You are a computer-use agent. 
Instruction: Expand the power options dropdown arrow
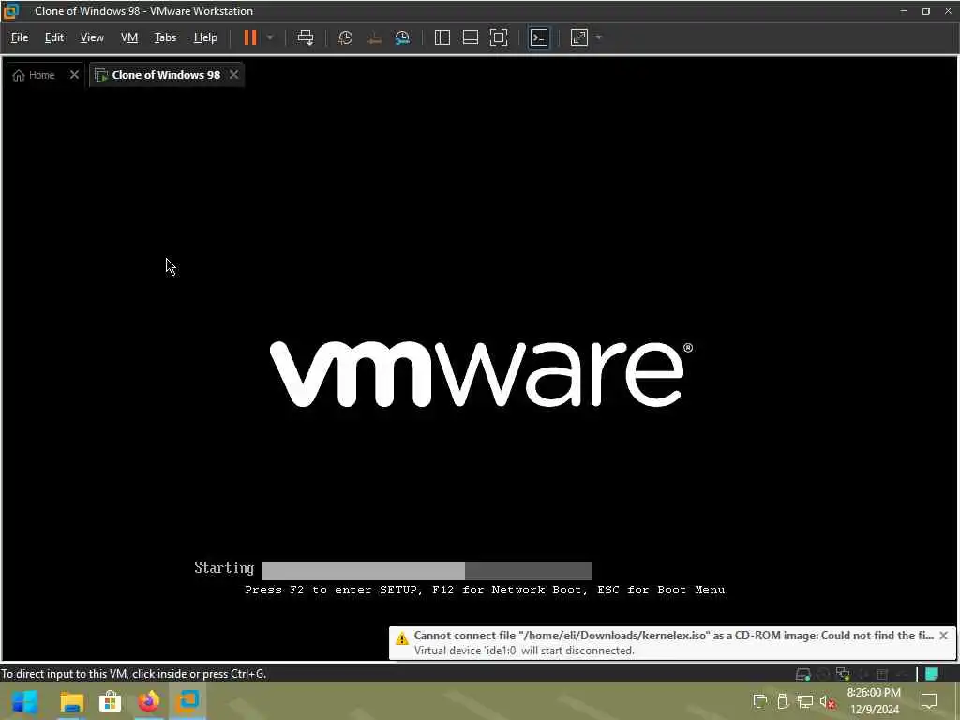coord(270,37)
